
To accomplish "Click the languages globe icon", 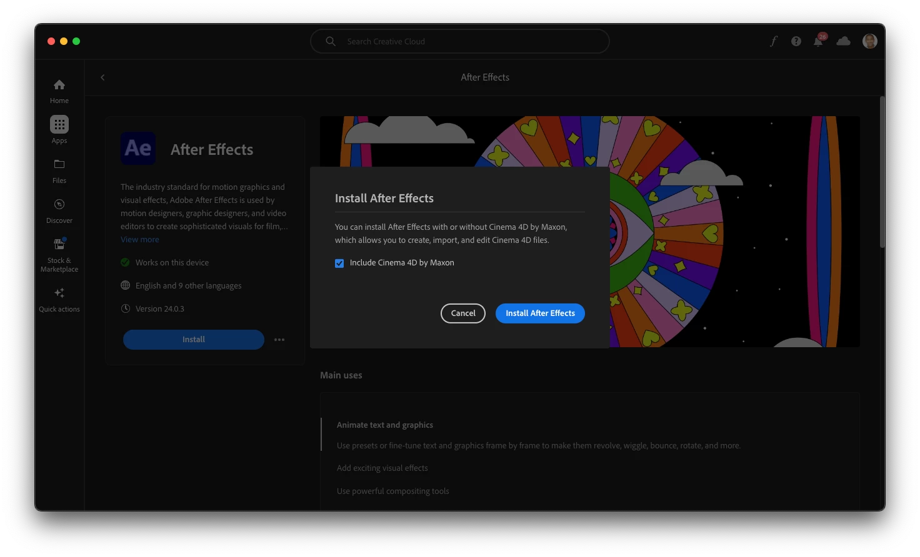I will tap(125, 285).
